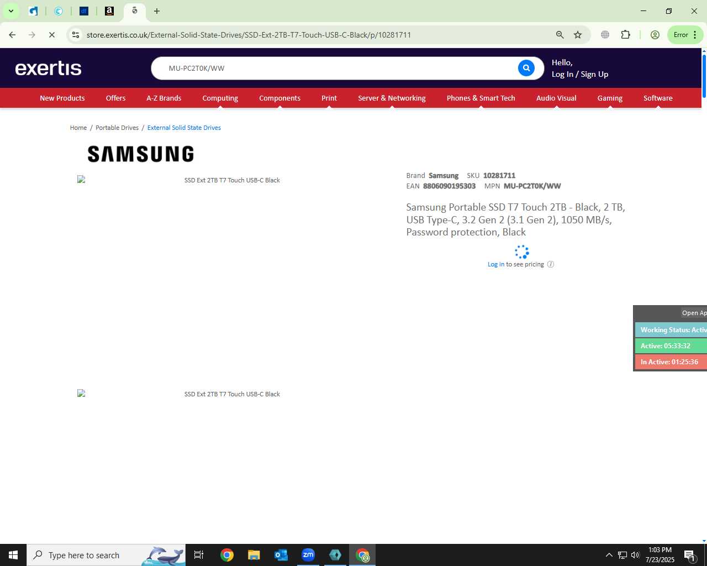This screenshot has height=566, width=707.
Task: Bookmark this page with the star
Action: click(x=578, y=35)
